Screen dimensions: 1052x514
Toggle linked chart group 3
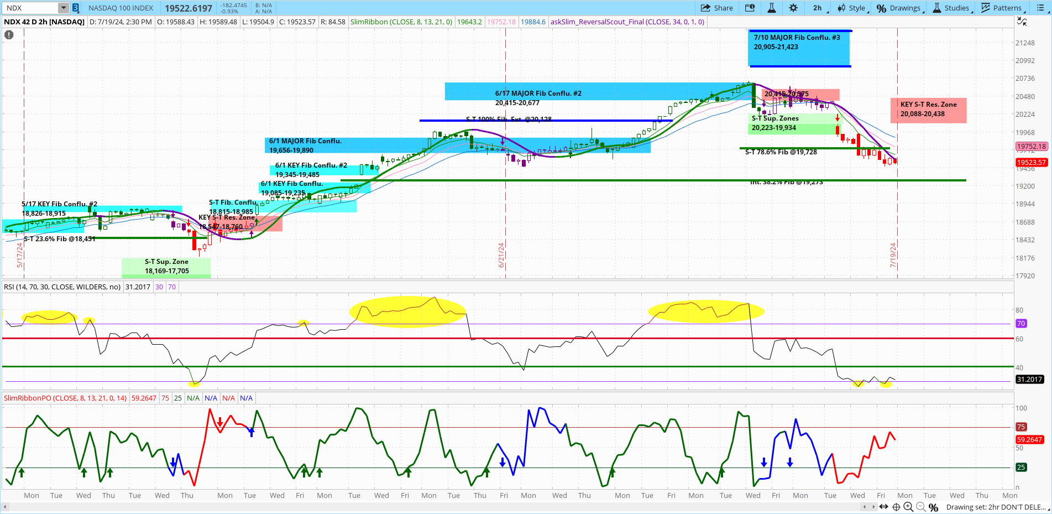point(75,8)
